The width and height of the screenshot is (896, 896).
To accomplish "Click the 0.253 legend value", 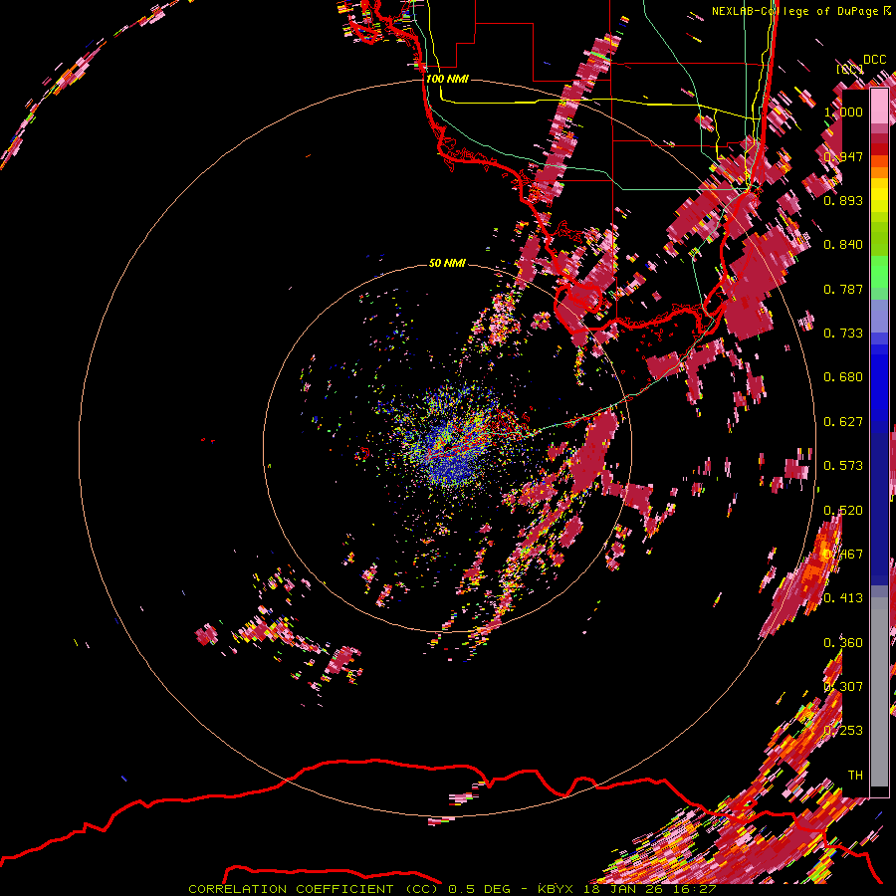I will [843, 731].
